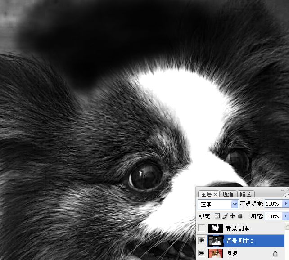
Task: Expand the 填充 fill slider arrow
Action: 285,216
